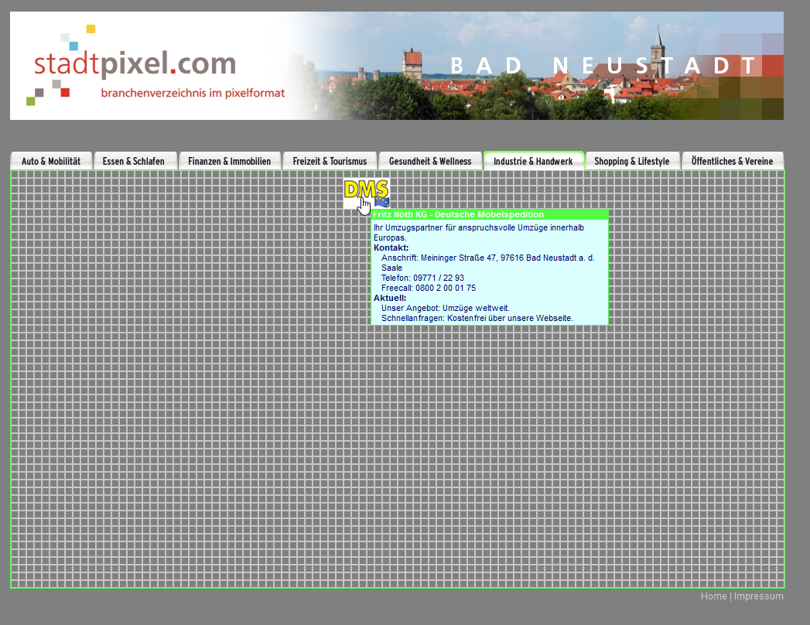Go to the Freizeit & Tourismus tab
Screen dimensions: 810x625
pyautogui.click(x=330, y=161)
